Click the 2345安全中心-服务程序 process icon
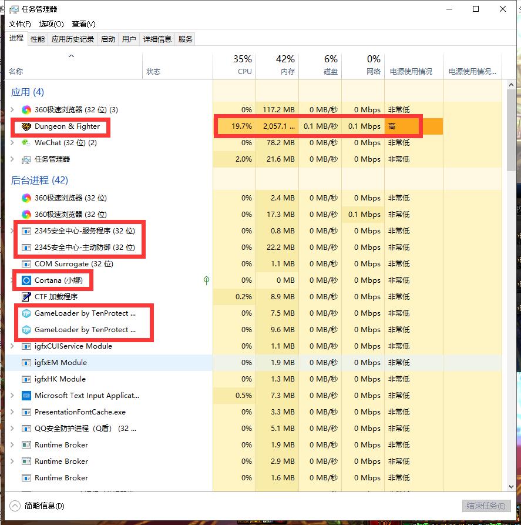Screen dimensions: 521x525 coord(26,231)
